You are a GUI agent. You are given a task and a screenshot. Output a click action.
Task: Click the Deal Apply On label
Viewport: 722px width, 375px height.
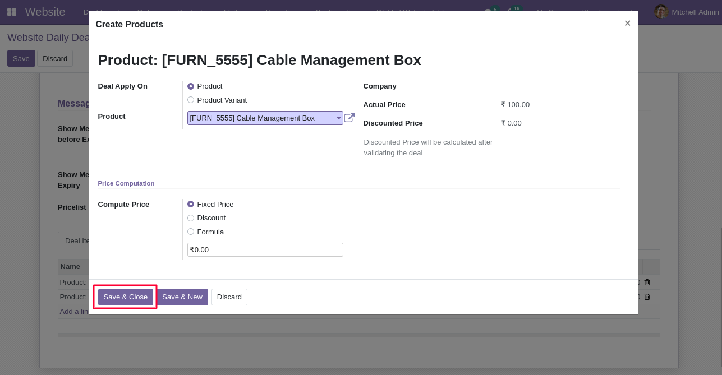click(x=123, y=86)
